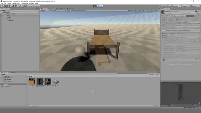Viewport: 201px width, 113px height.
Task: Toggle Maximize On Play
Action: click(133, 10)
